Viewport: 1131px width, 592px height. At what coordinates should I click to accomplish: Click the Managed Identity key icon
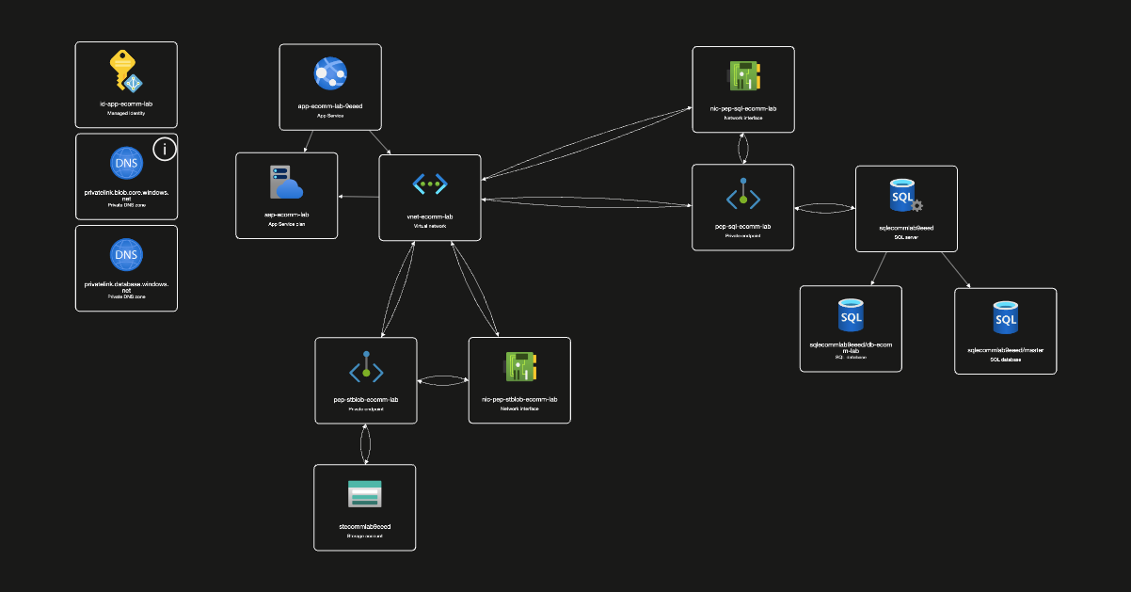pyautogui.click(x=125, y=72)
